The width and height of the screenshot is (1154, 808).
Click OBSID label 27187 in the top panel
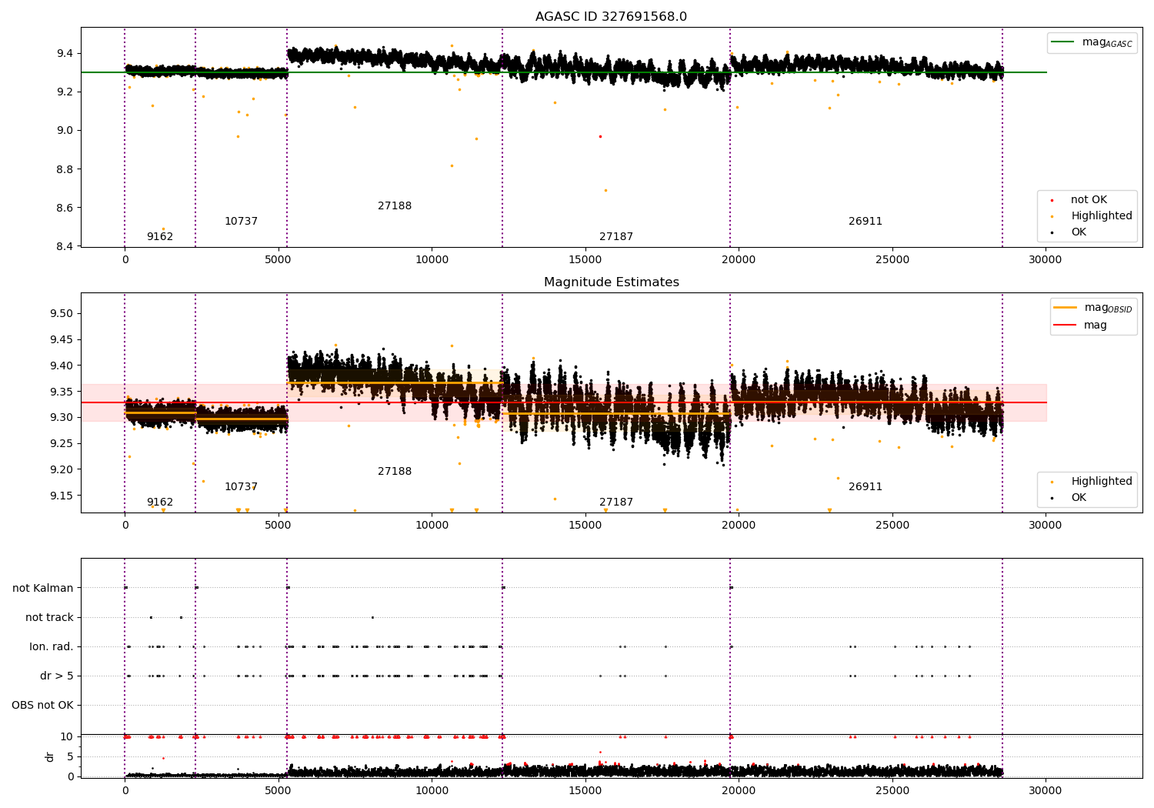tap(616, 237)
